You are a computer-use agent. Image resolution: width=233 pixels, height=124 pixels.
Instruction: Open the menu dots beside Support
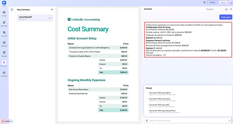pos(13,121)
